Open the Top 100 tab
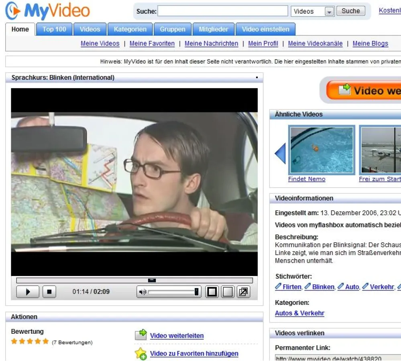Screen dimensions: 401x361 pyautogui.click(x=54, y=29)
